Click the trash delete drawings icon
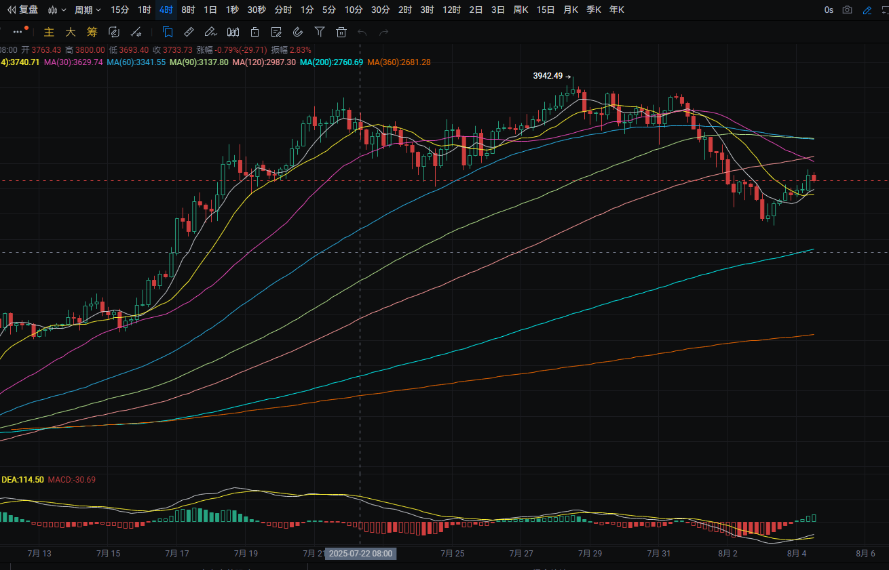The height and width of the screenshot is (570, 889). 341,32
